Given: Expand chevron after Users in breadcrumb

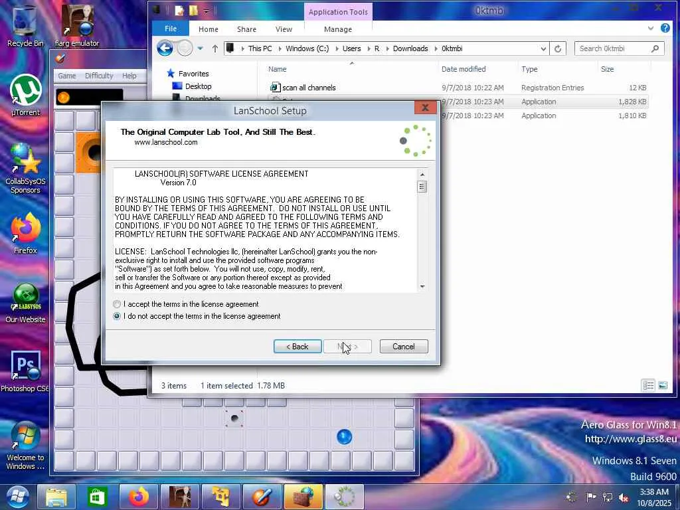Looking at the screenshot, I should pyautogui.click(x=369, y=48).
